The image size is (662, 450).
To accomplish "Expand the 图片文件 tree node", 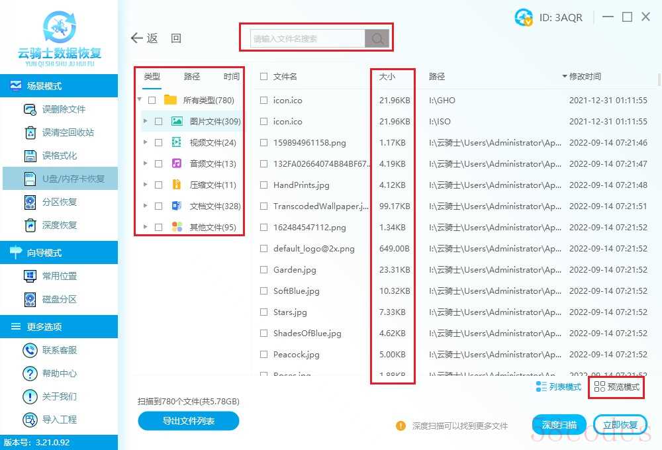I will tap(146, 122).
